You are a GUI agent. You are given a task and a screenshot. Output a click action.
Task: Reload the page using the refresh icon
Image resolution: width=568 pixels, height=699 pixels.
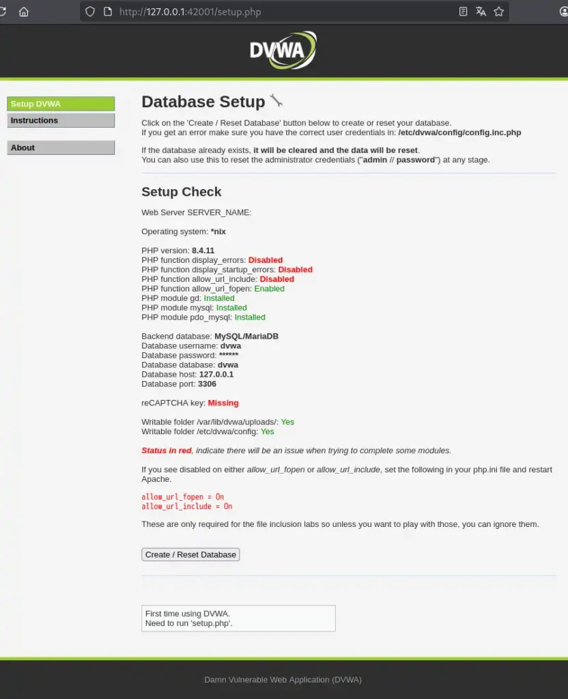[x=3, y=12]
